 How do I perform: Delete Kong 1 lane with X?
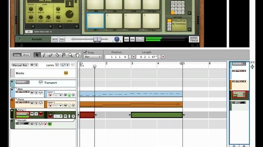[x=73, y=116]
